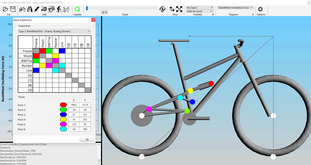Click the Pivot 1 red color swatch
Image resolution: width=311 pixels, height=165 pixels.
pos(63,105)
